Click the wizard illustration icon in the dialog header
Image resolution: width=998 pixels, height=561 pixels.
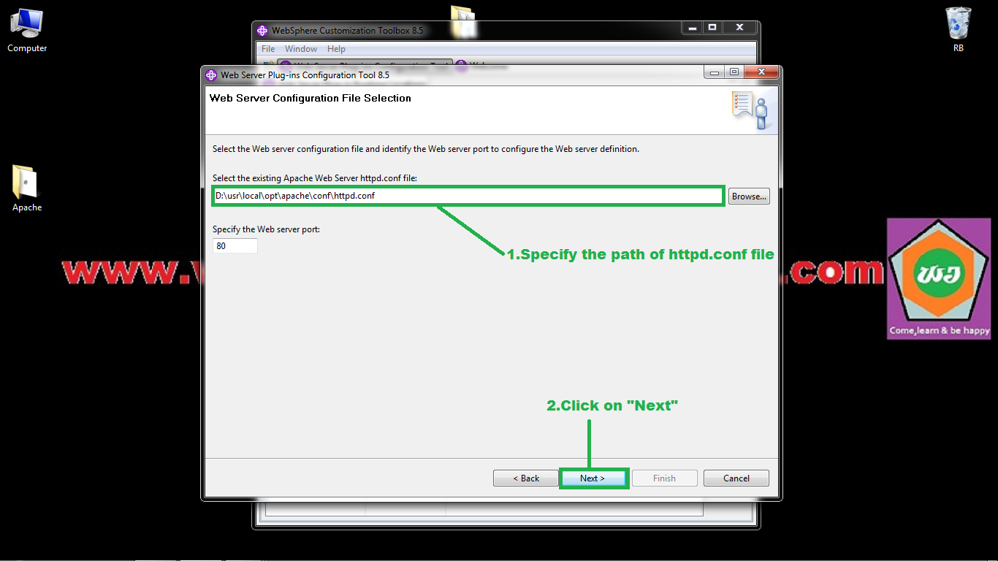click(x=750, y=110)
